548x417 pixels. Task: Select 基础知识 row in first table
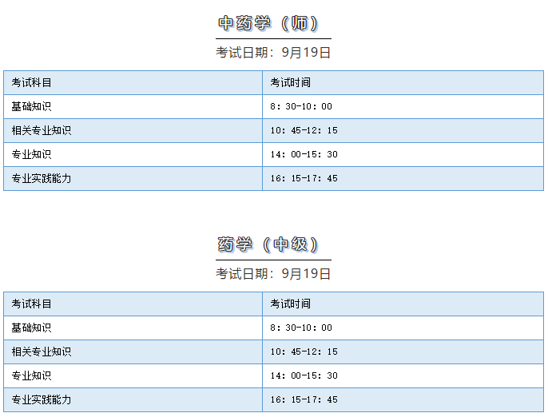point(274,106)
